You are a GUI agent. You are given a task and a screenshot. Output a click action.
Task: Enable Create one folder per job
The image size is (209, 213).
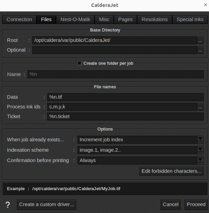(x=80, y=63)
